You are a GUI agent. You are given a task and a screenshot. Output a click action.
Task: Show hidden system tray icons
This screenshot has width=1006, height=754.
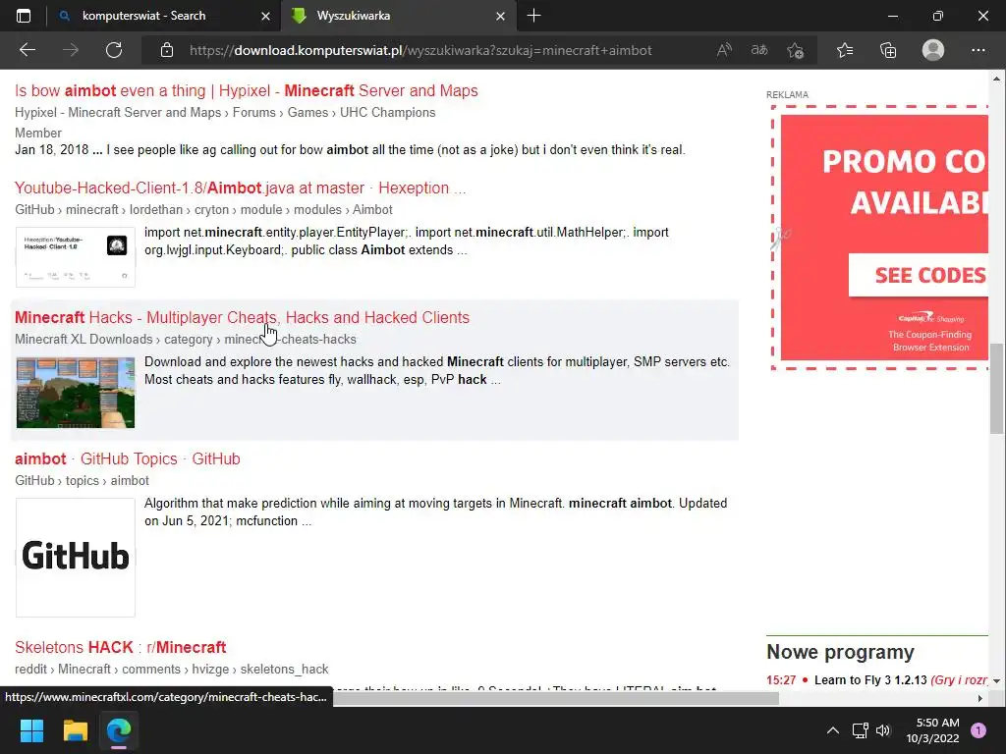click(x=833, y=730)
